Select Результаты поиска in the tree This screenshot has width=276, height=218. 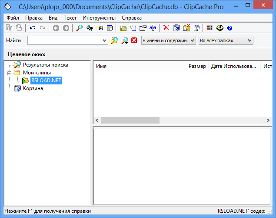tap(46, 65)
